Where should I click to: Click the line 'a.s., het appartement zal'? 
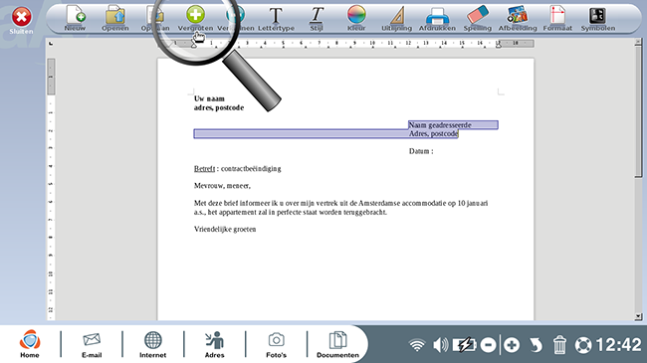point(291,212)
